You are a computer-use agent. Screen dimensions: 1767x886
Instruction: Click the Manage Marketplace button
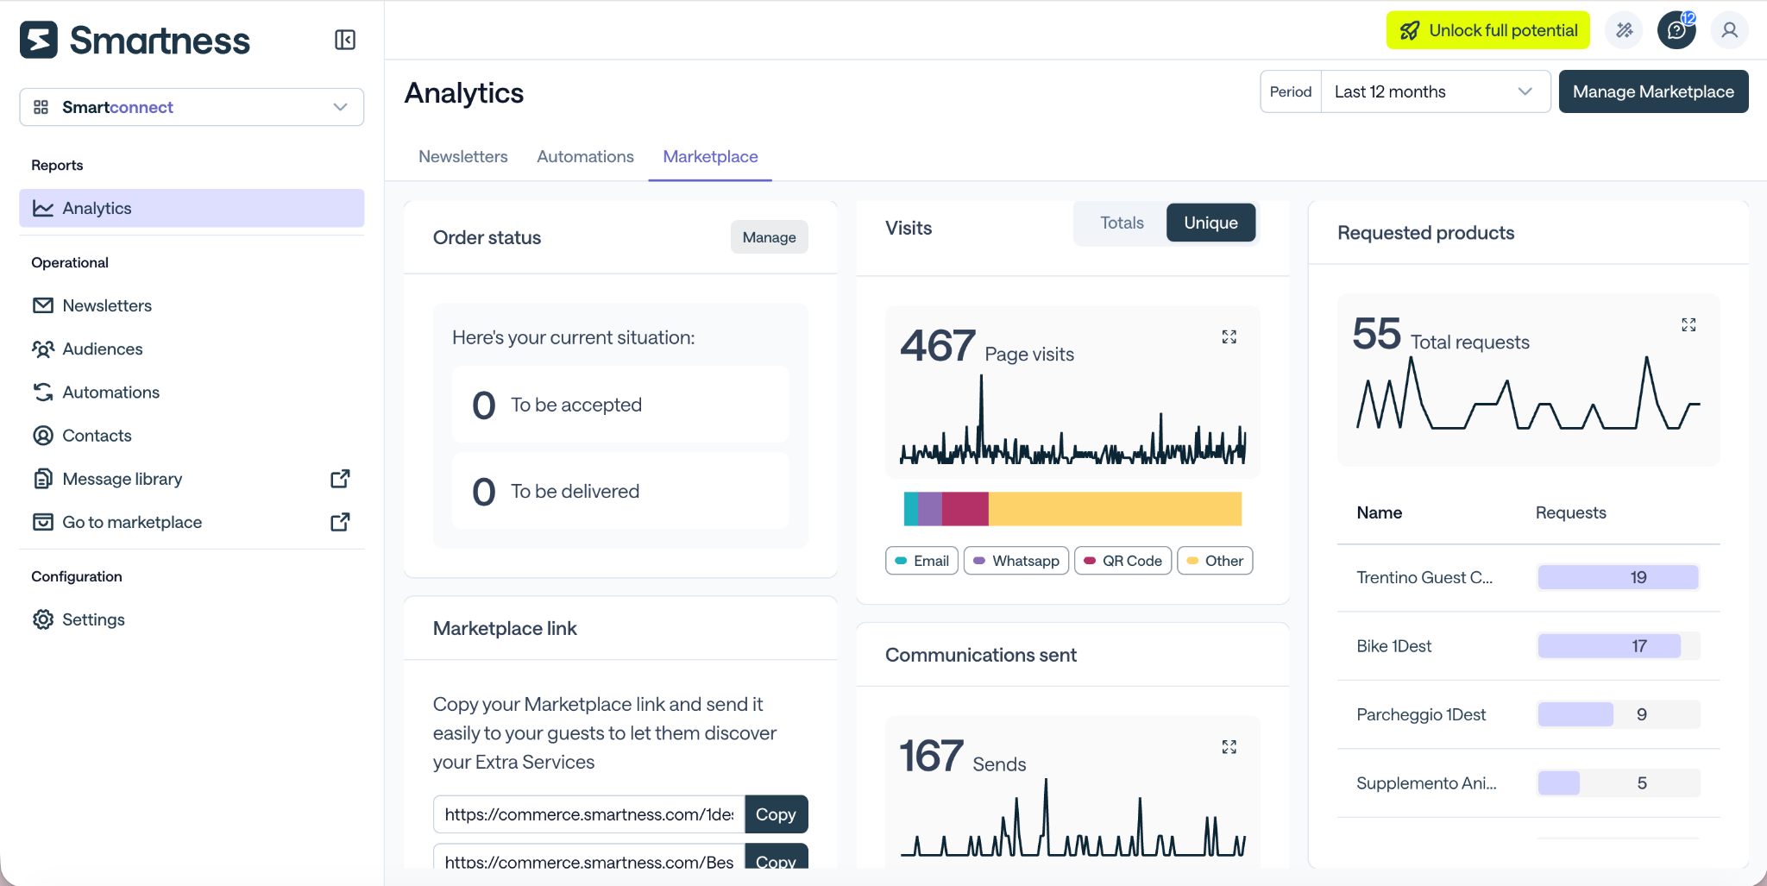(1653, 91)
